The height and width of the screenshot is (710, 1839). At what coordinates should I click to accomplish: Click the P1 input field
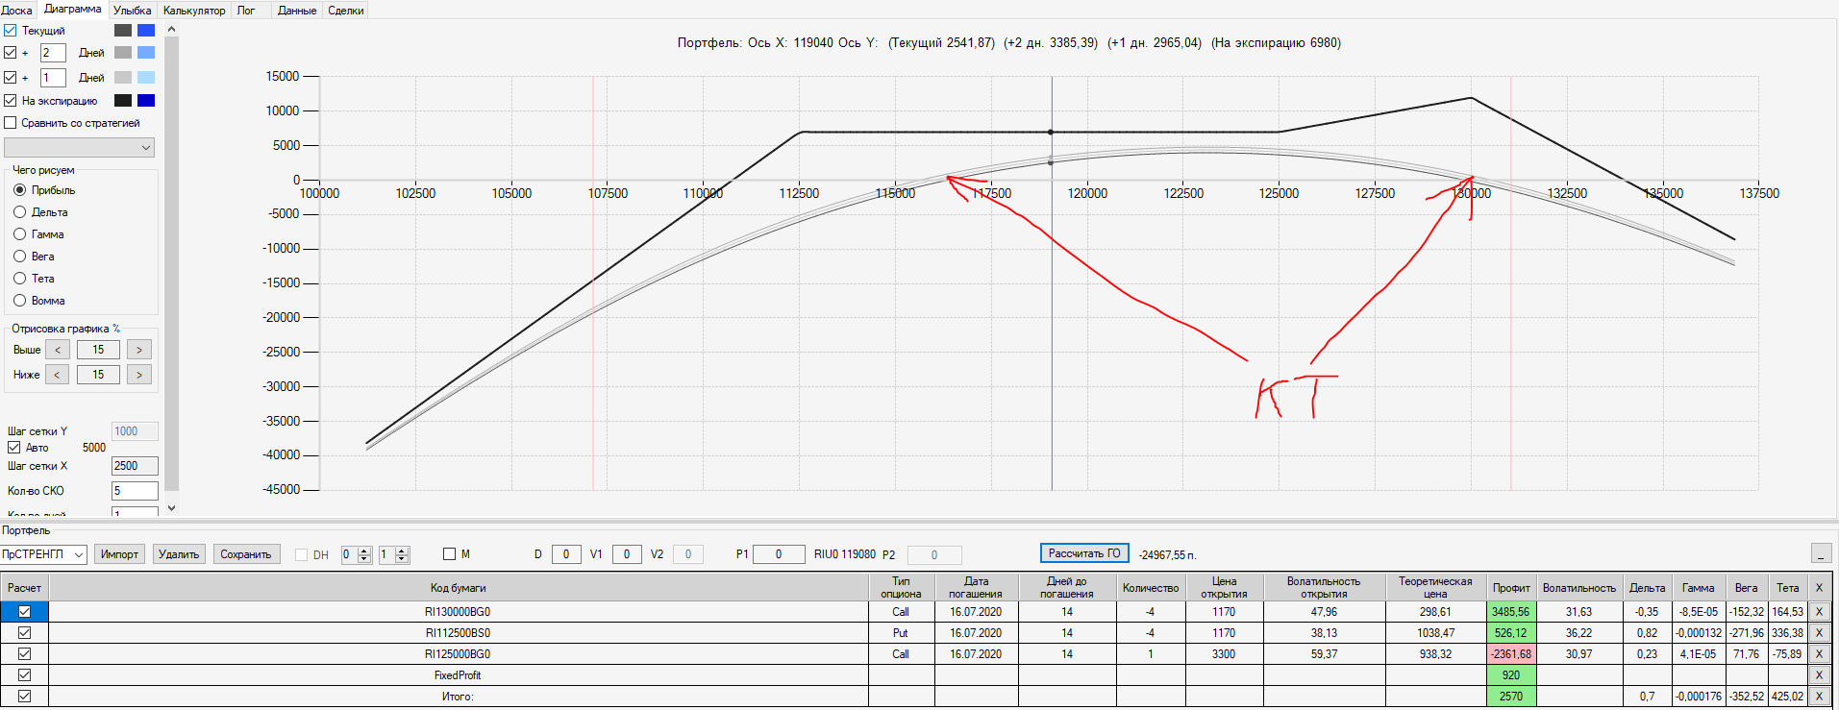click(x=779, y=554)
